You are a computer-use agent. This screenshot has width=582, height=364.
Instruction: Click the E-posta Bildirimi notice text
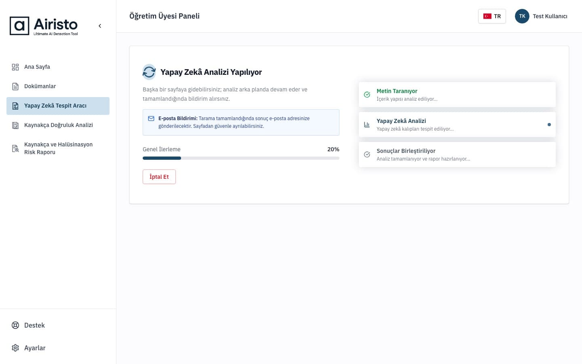coord(234,122)
